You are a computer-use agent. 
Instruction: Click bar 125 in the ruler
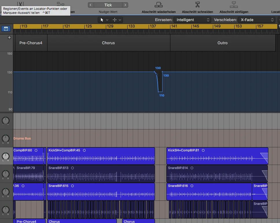click(89, 26)
